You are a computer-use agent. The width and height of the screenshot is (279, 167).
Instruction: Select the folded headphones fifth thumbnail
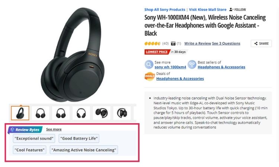point(102,113)
